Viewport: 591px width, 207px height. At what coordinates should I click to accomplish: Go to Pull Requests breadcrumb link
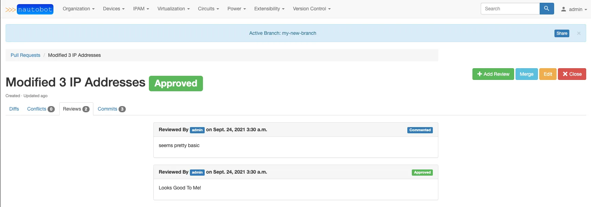(x=26, y=55)
